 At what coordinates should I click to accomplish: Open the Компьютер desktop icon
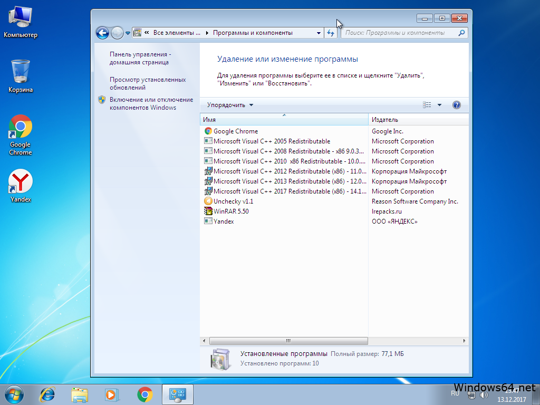[x=21, y=22]
